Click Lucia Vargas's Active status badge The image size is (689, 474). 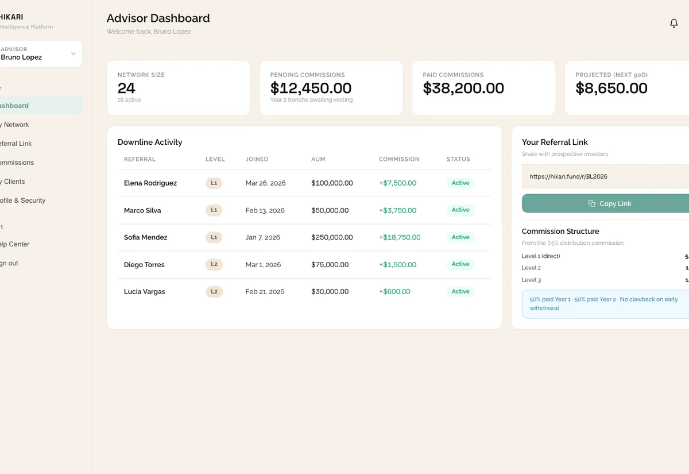click(x=460, y=292)
